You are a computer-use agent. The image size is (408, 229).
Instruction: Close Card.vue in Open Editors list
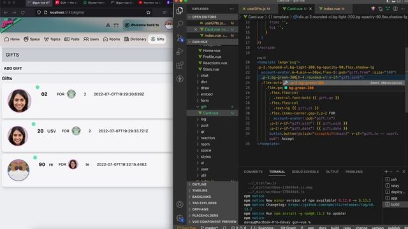(x=196, y=29)
